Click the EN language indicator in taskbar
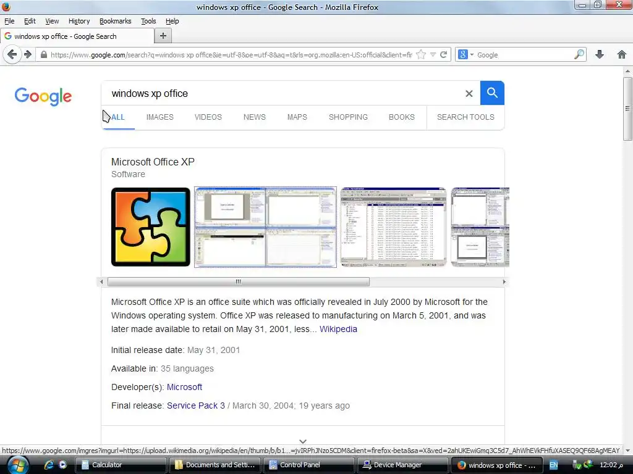 (x=553, y=465)
